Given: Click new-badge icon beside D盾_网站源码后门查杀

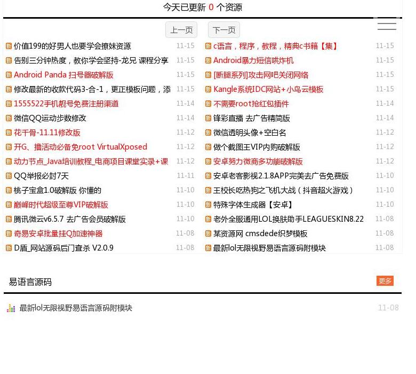Looking at the screenshot, I should (x=9, y=248).
